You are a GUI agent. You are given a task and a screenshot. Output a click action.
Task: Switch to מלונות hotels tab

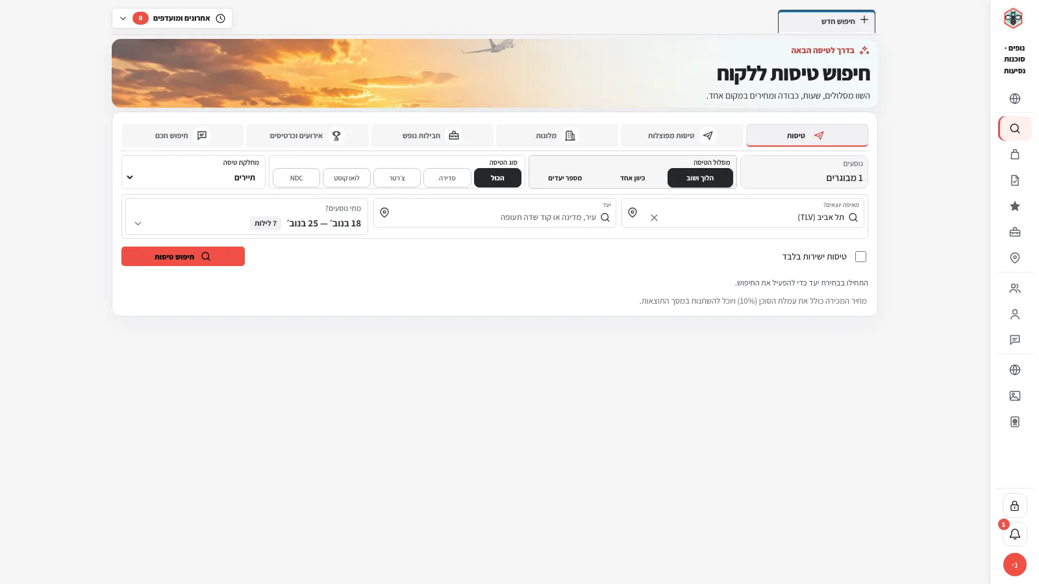pyautogui.click(x=557, y=136)
